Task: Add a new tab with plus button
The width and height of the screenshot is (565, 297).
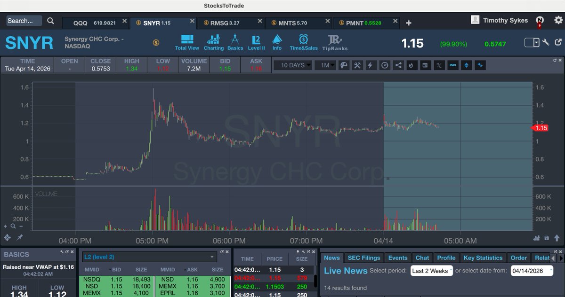Action: (408, 23)
